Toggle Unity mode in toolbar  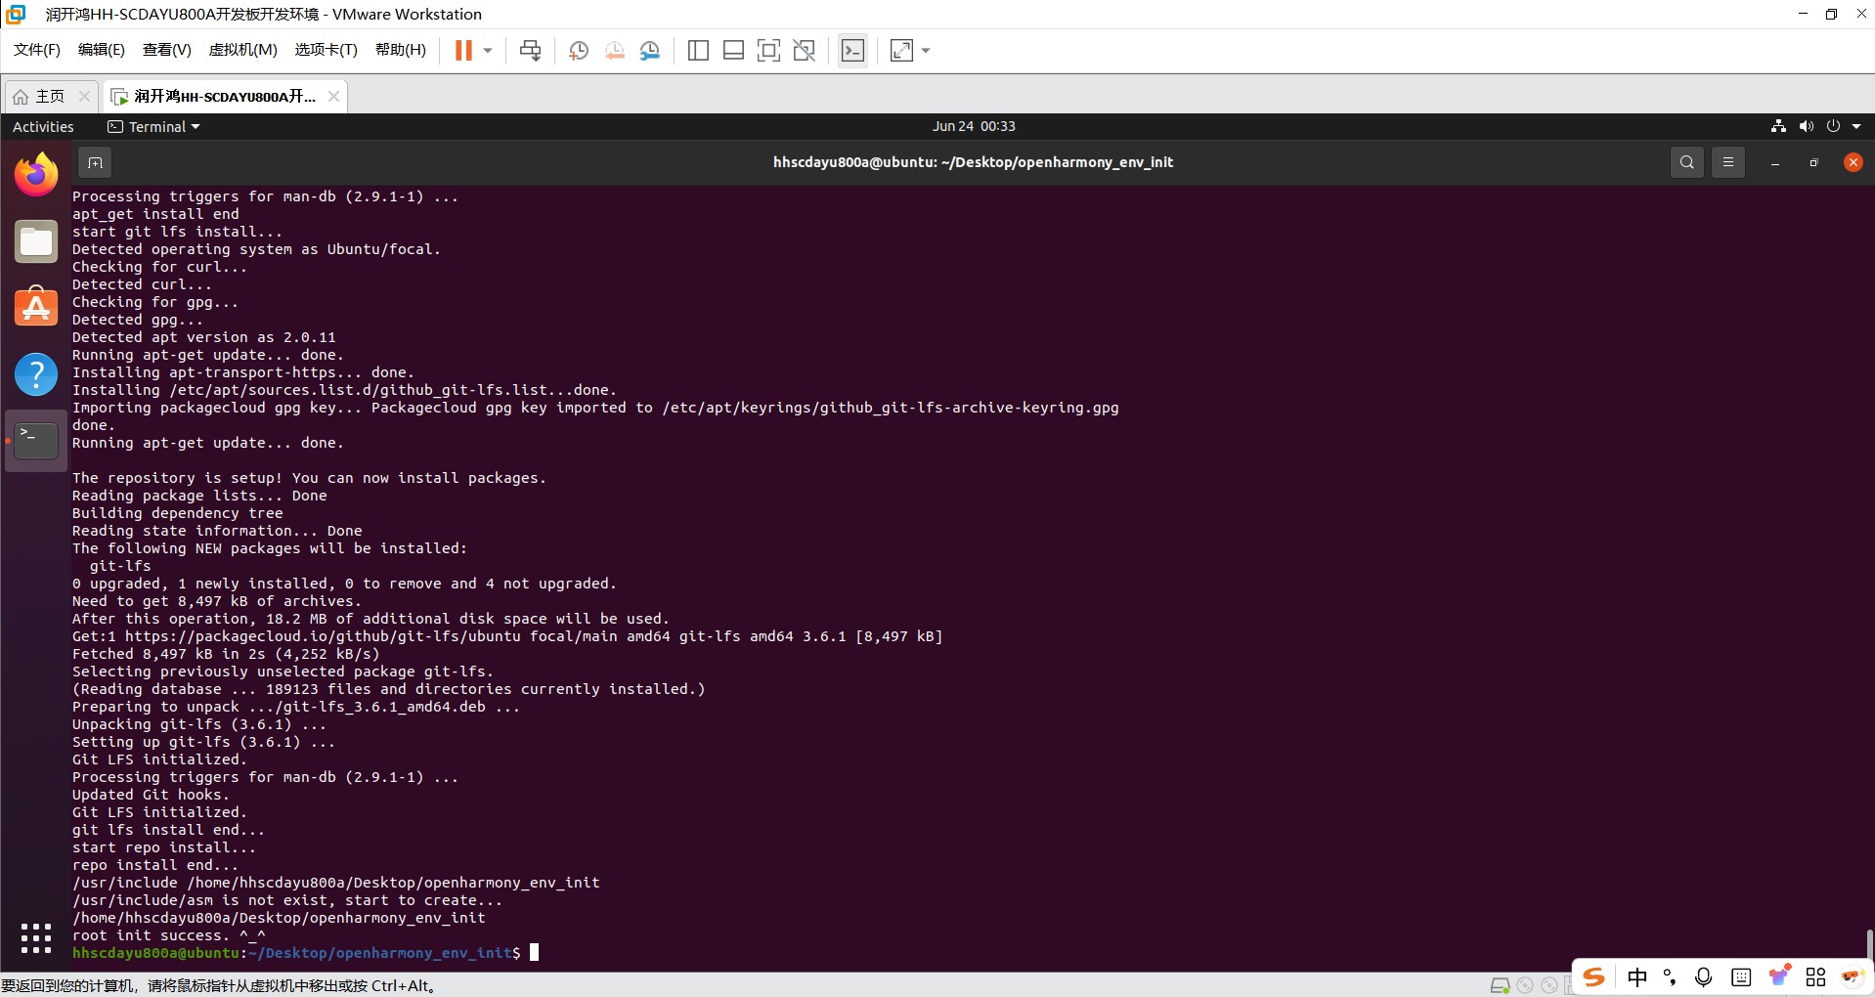(805, 51)
